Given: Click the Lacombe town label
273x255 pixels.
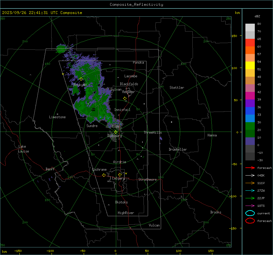Looking at the screenshot, I should [131, 76].
